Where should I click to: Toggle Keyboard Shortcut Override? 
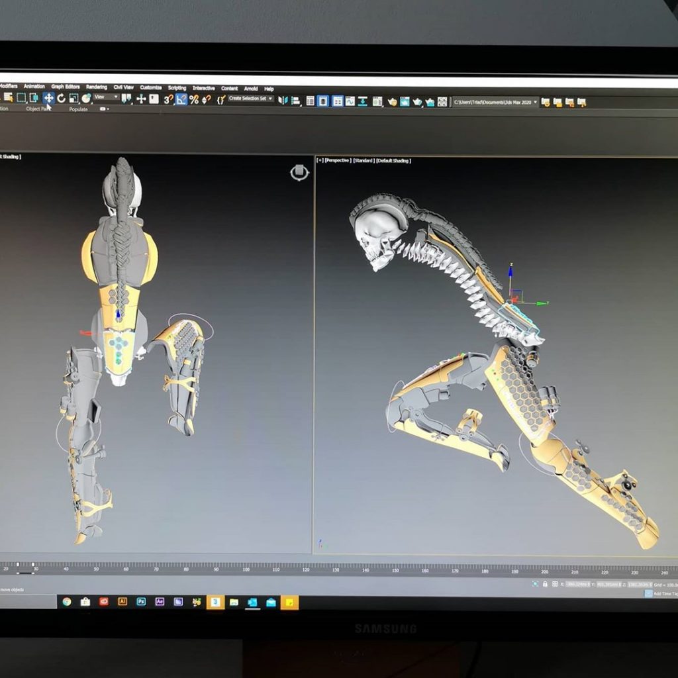[154, 99]
